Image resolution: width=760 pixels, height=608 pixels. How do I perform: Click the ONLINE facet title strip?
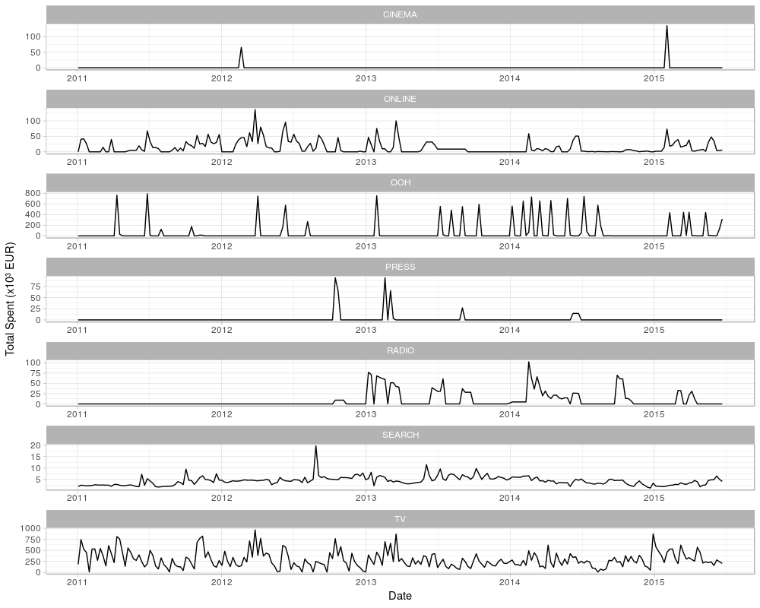(x=400, y=99)
